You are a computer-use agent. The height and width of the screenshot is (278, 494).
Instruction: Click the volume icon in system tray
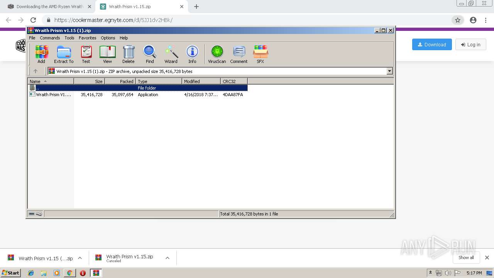pos(448,273)
